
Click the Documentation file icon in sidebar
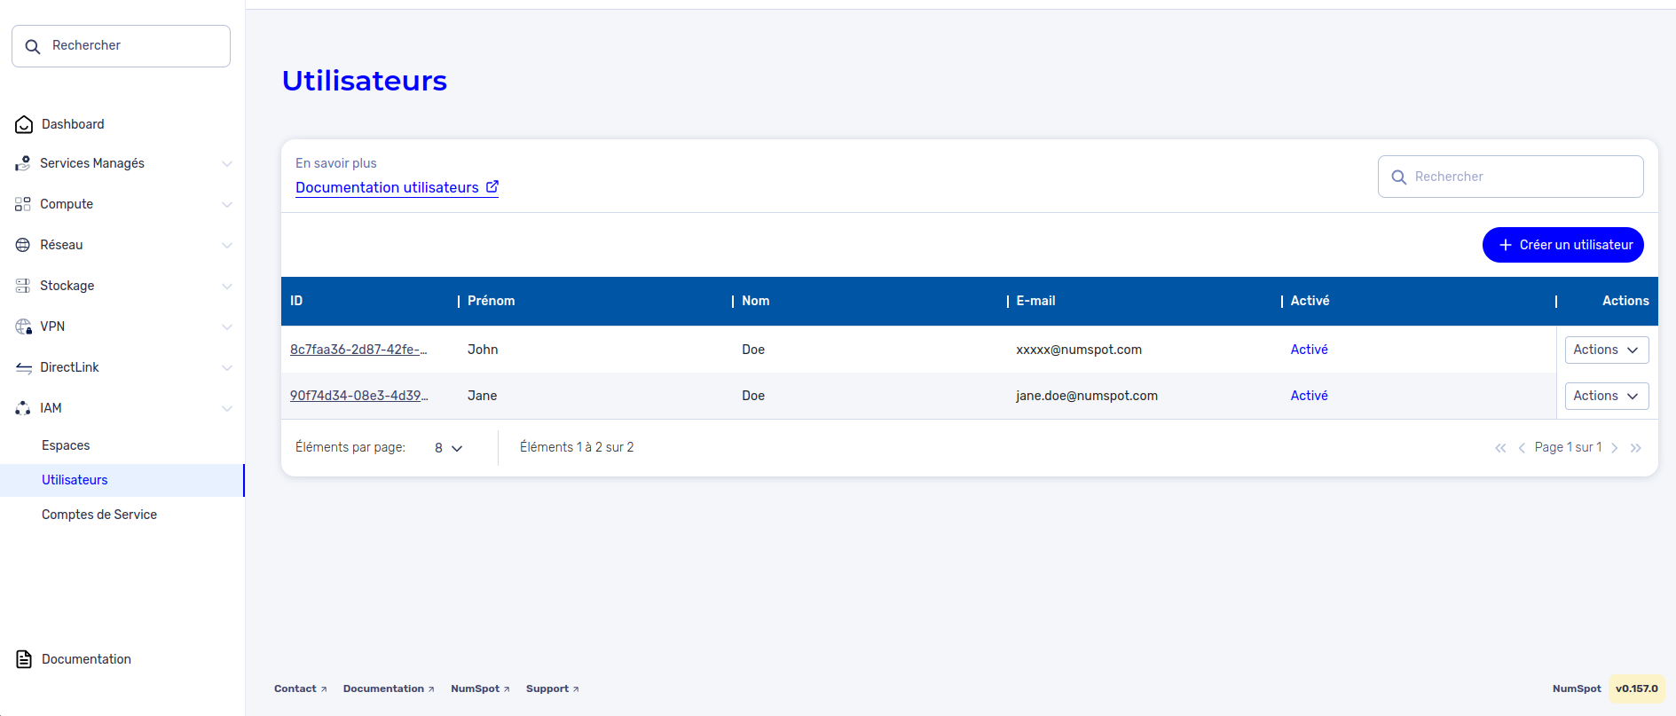click(x=24, y=659)
